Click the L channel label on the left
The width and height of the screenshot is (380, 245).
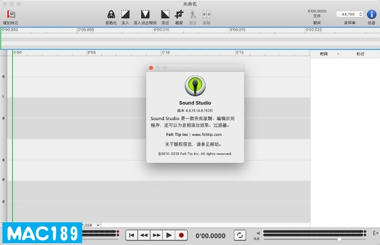[3, 96]
